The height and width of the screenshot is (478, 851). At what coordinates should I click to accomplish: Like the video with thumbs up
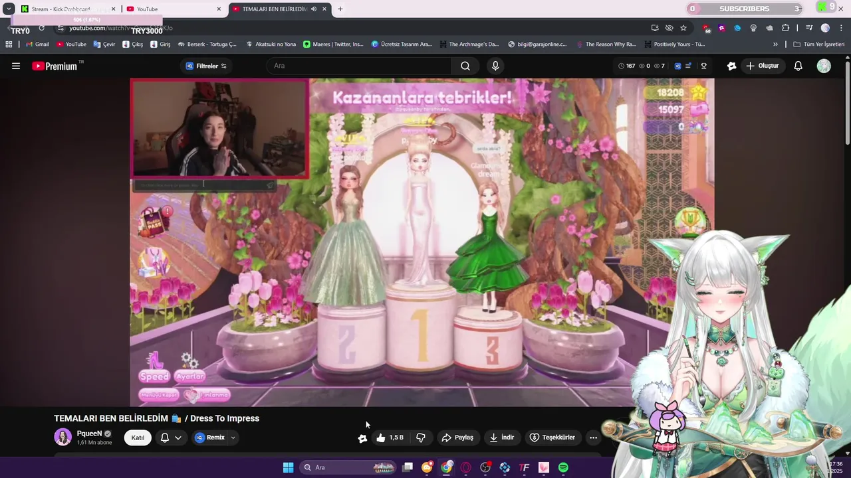[x=390, y=438]
